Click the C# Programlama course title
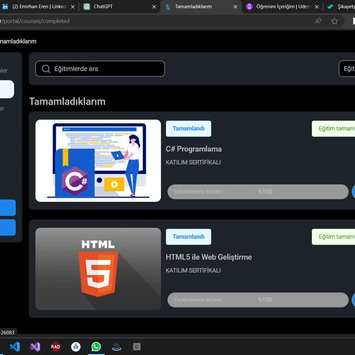Viewport: 355px width, 355px height. (194, 149)
